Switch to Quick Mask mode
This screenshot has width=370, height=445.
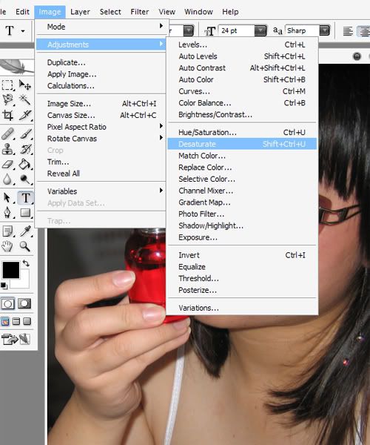point(24,303)
